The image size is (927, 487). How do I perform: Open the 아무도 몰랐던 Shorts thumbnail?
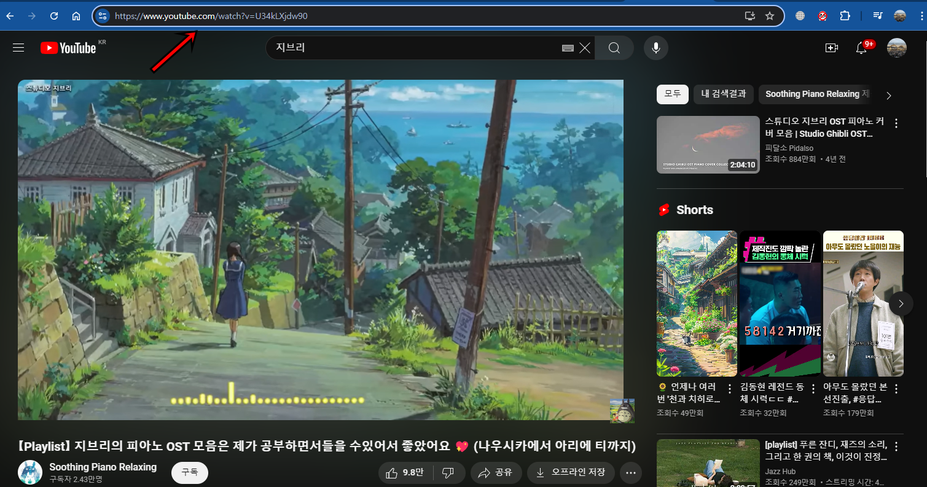863,304
